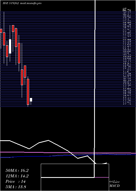Click the 26.78 price axis label
Image resolution: width=136 pixels, height=191 pixels.
coord(127,11)
